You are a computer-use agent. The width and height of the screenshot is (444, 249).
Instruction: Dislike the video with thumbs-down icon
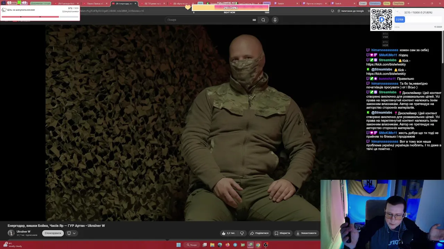(x=242, y=233)
